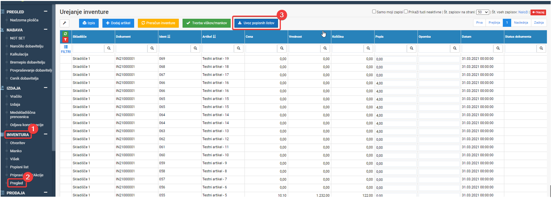Open Medskladiščna prenosnica menu item
The image size is (551, 198).
pyautogui.click(x=23, y=115)
